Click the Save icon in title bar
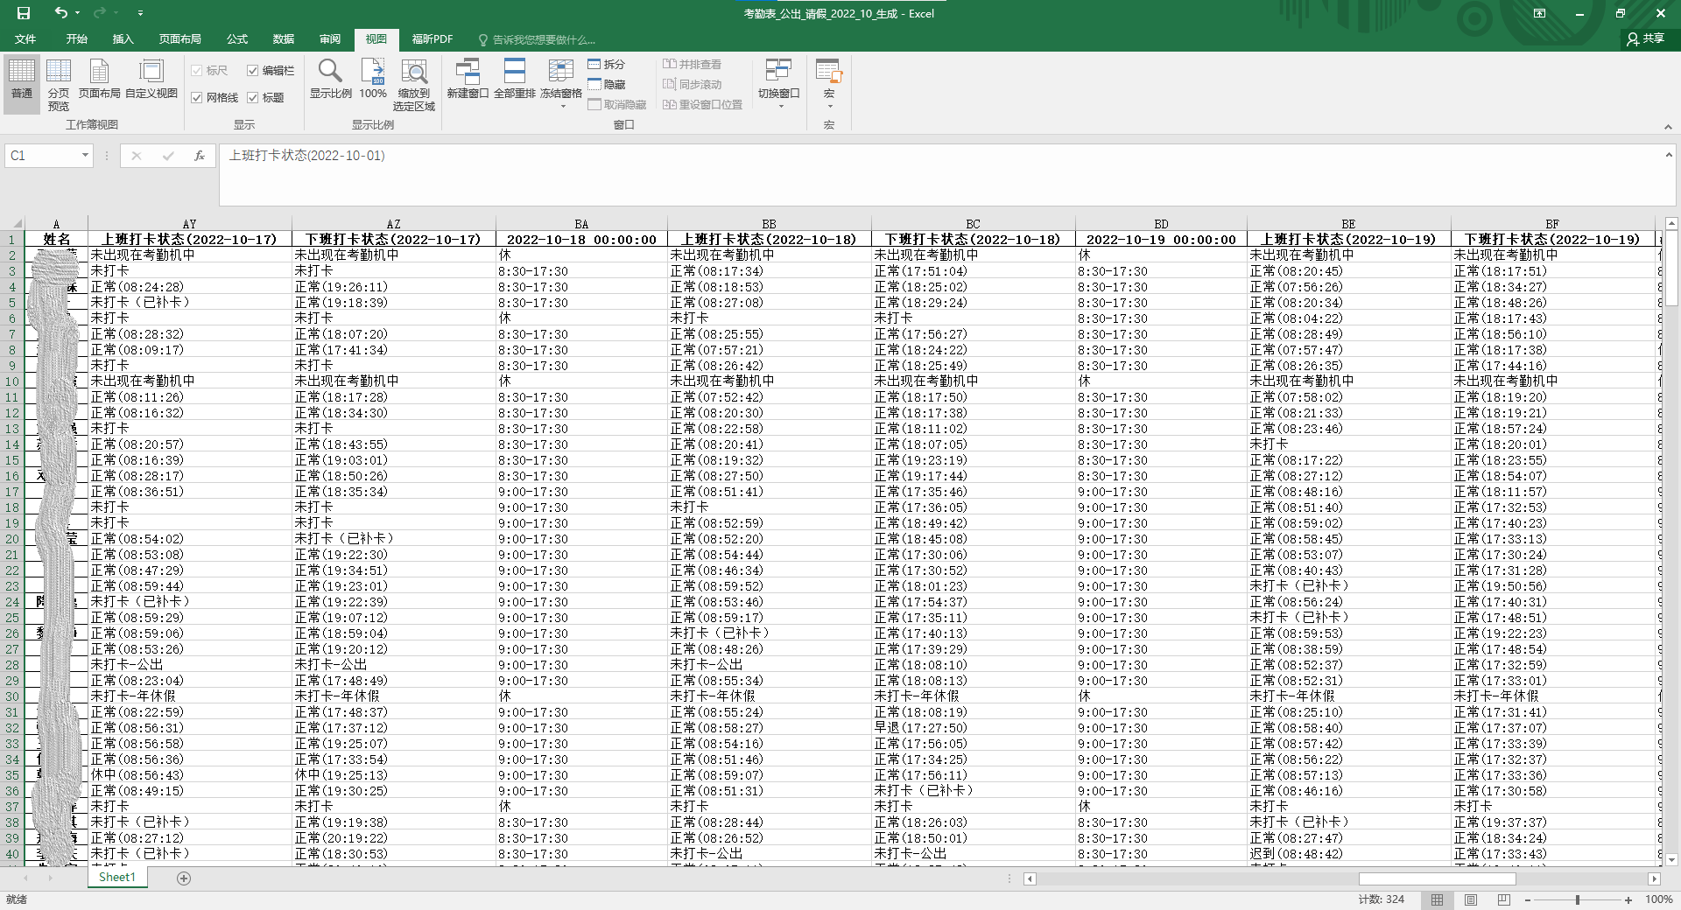Viewport: 1681px width, 910px height. pyautogui.click(x=24, y=13)
